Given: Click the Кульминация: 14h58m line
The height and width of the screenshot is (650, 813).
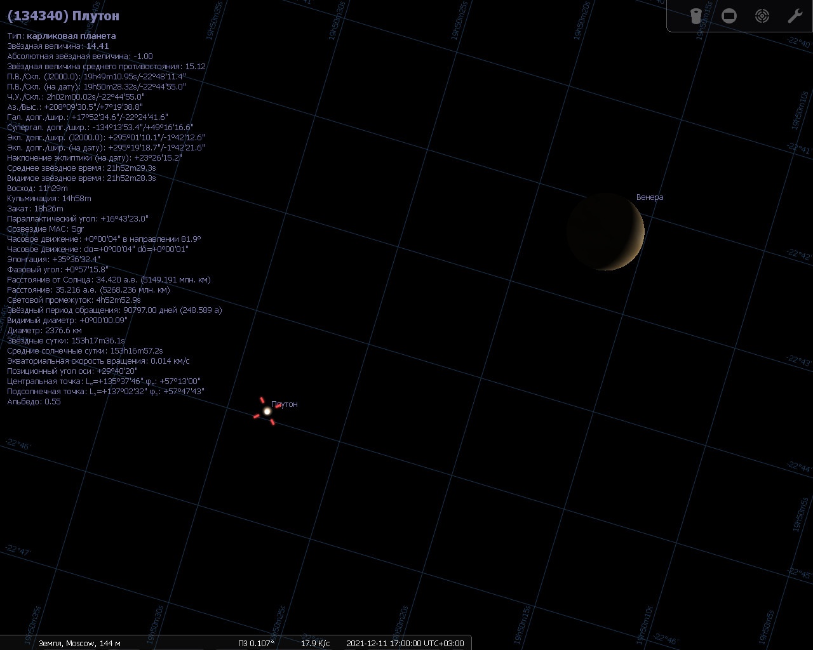Looking at the screenshot, I should coord(49,199).
